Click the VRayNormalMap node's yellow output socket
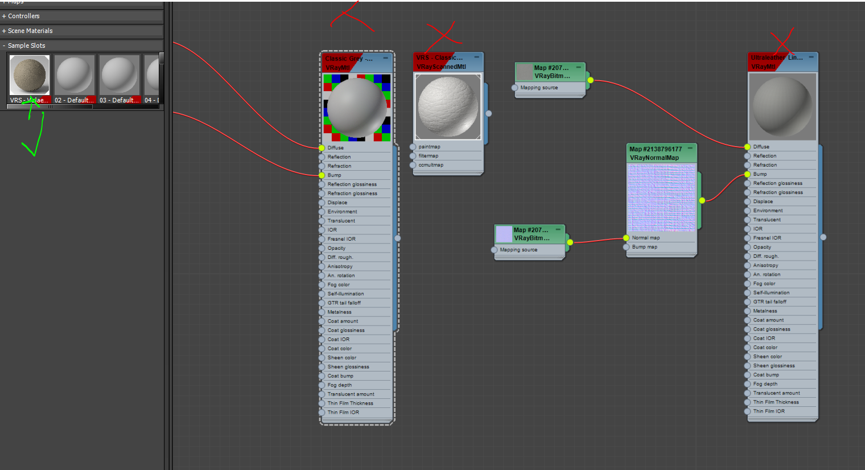Image resolution: width=865 pixels, height=470 pixels. pos(702,200)
